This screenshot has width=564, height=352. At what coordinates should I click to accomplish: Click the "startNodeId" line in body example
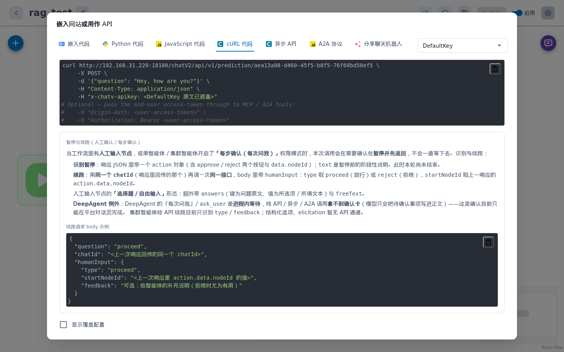(x=169, y=278)
